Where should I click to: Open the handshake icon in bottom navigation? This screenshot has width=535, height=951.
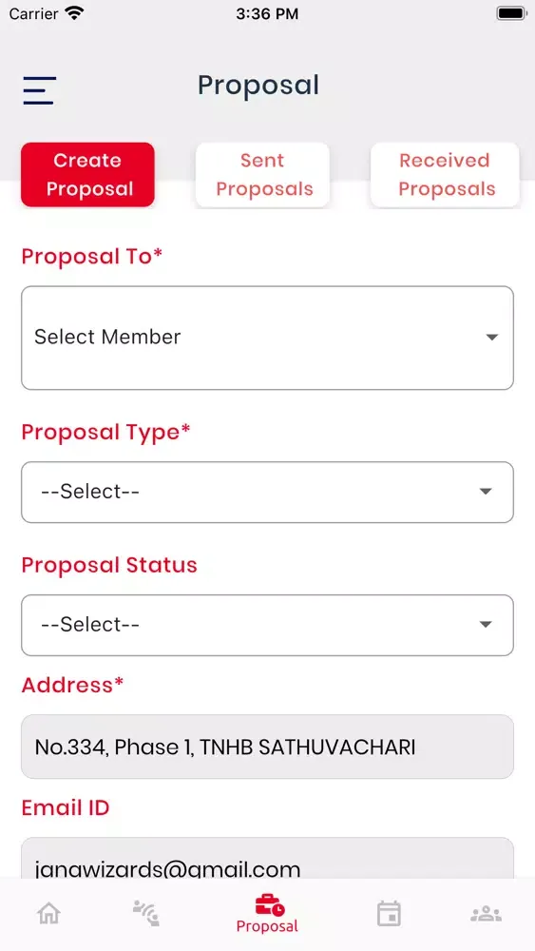click(146, 913)
